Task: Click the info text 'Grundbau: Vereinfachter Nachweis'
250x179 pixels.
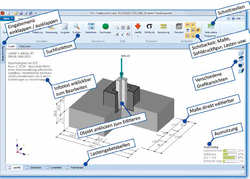Action: pyautogui.click(x=30, y=73)
